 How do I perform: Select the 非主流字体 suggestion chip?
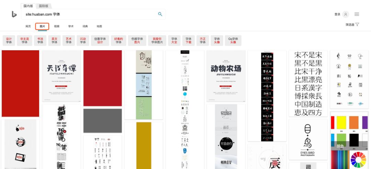point(25,41)
